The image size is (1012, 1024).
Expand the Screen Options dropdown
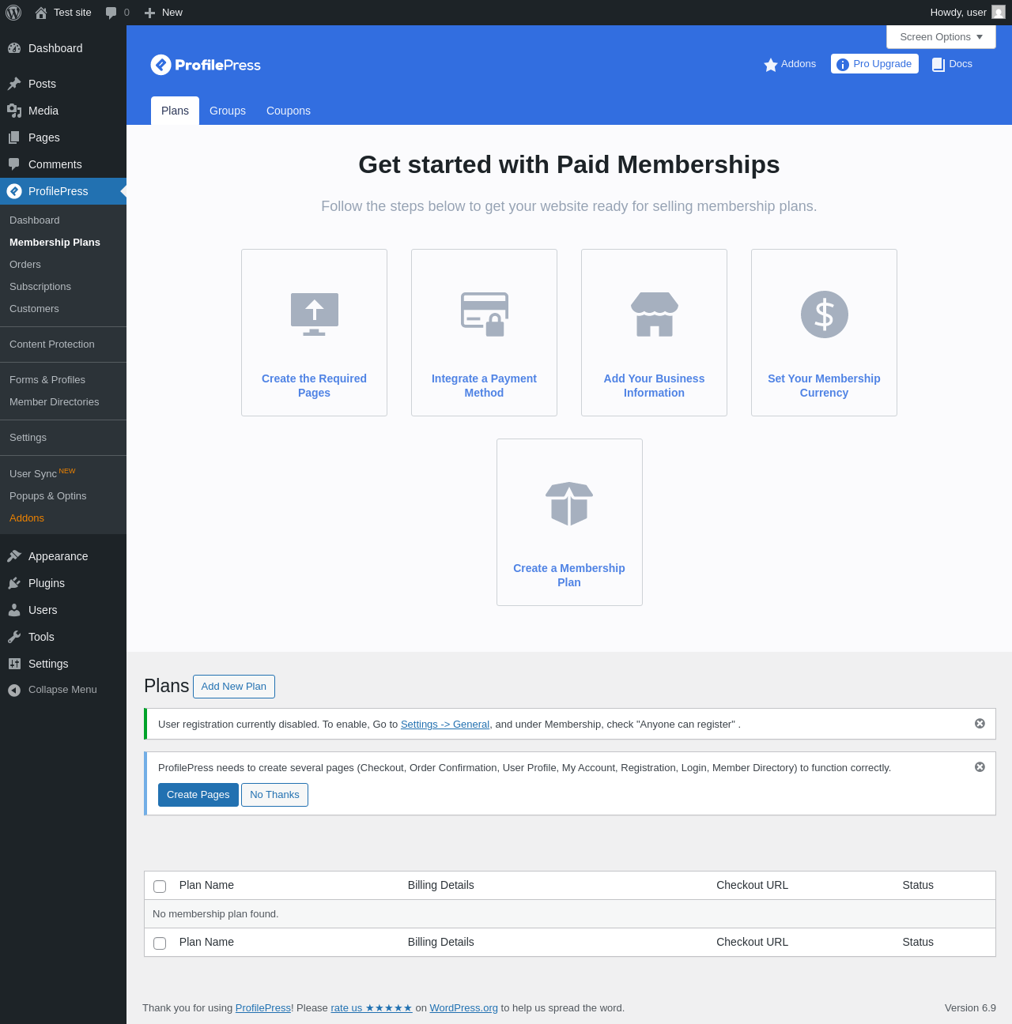(941, 37)
